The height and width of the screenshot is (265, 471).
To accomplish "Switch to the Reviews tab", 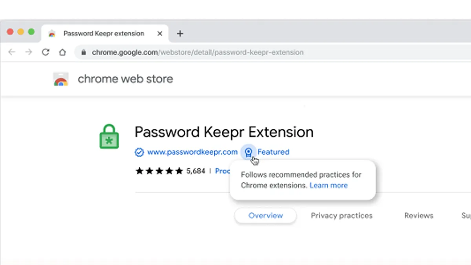I will 419,216.
